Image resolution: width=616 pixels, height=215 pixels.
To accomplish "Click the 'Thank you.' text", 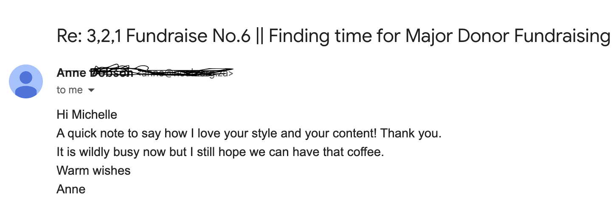I will coord(411,133).
